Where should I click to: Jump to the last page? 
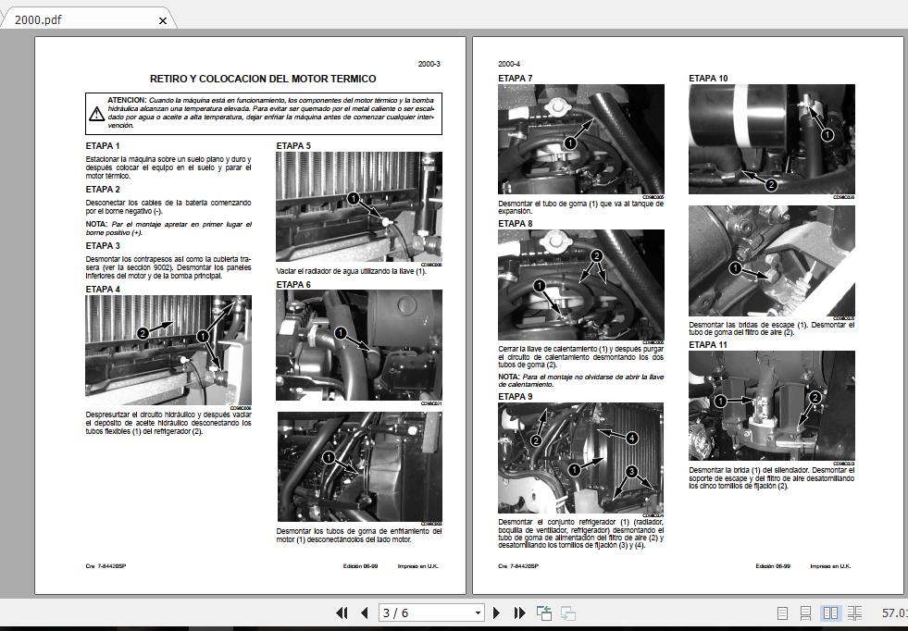(519, 612)
